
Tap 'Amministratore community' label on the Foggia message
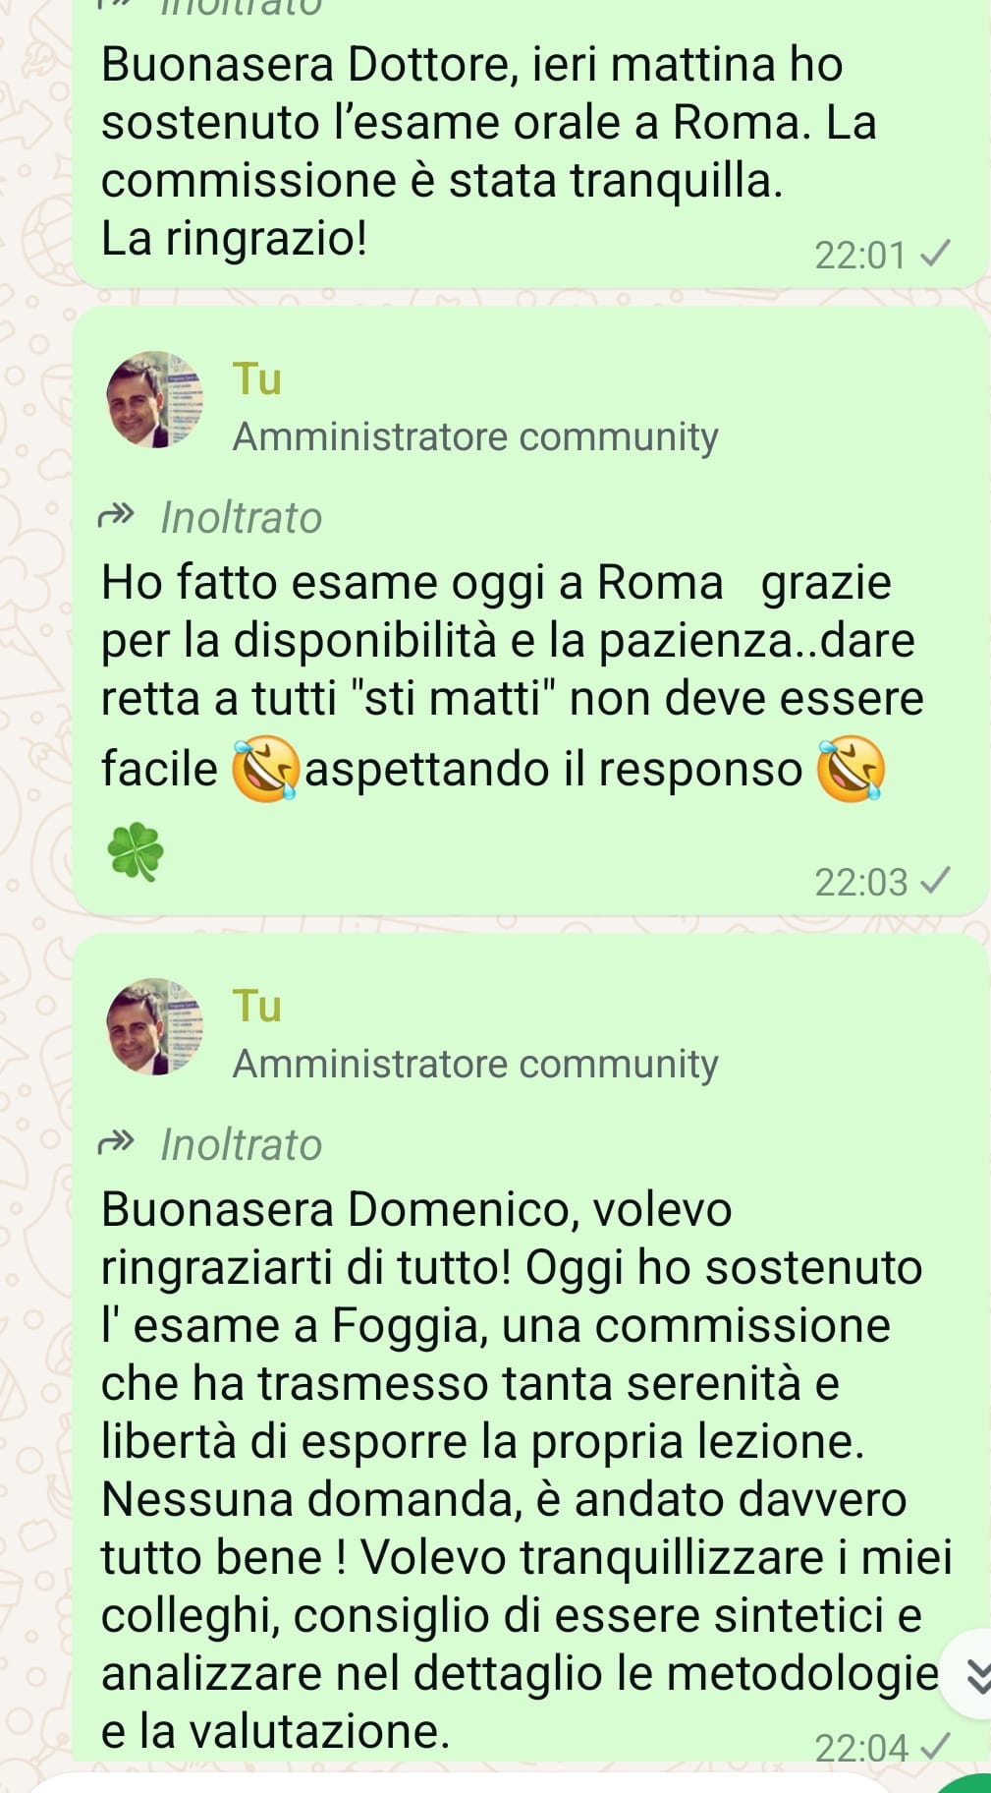(475, 1065)
